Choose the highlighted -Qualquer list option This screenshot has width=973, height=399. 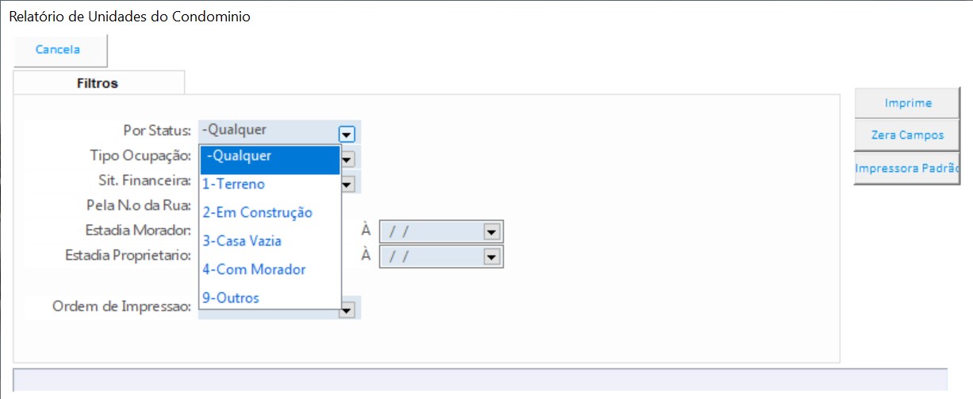pyautogui.click(x=270, y=157)
